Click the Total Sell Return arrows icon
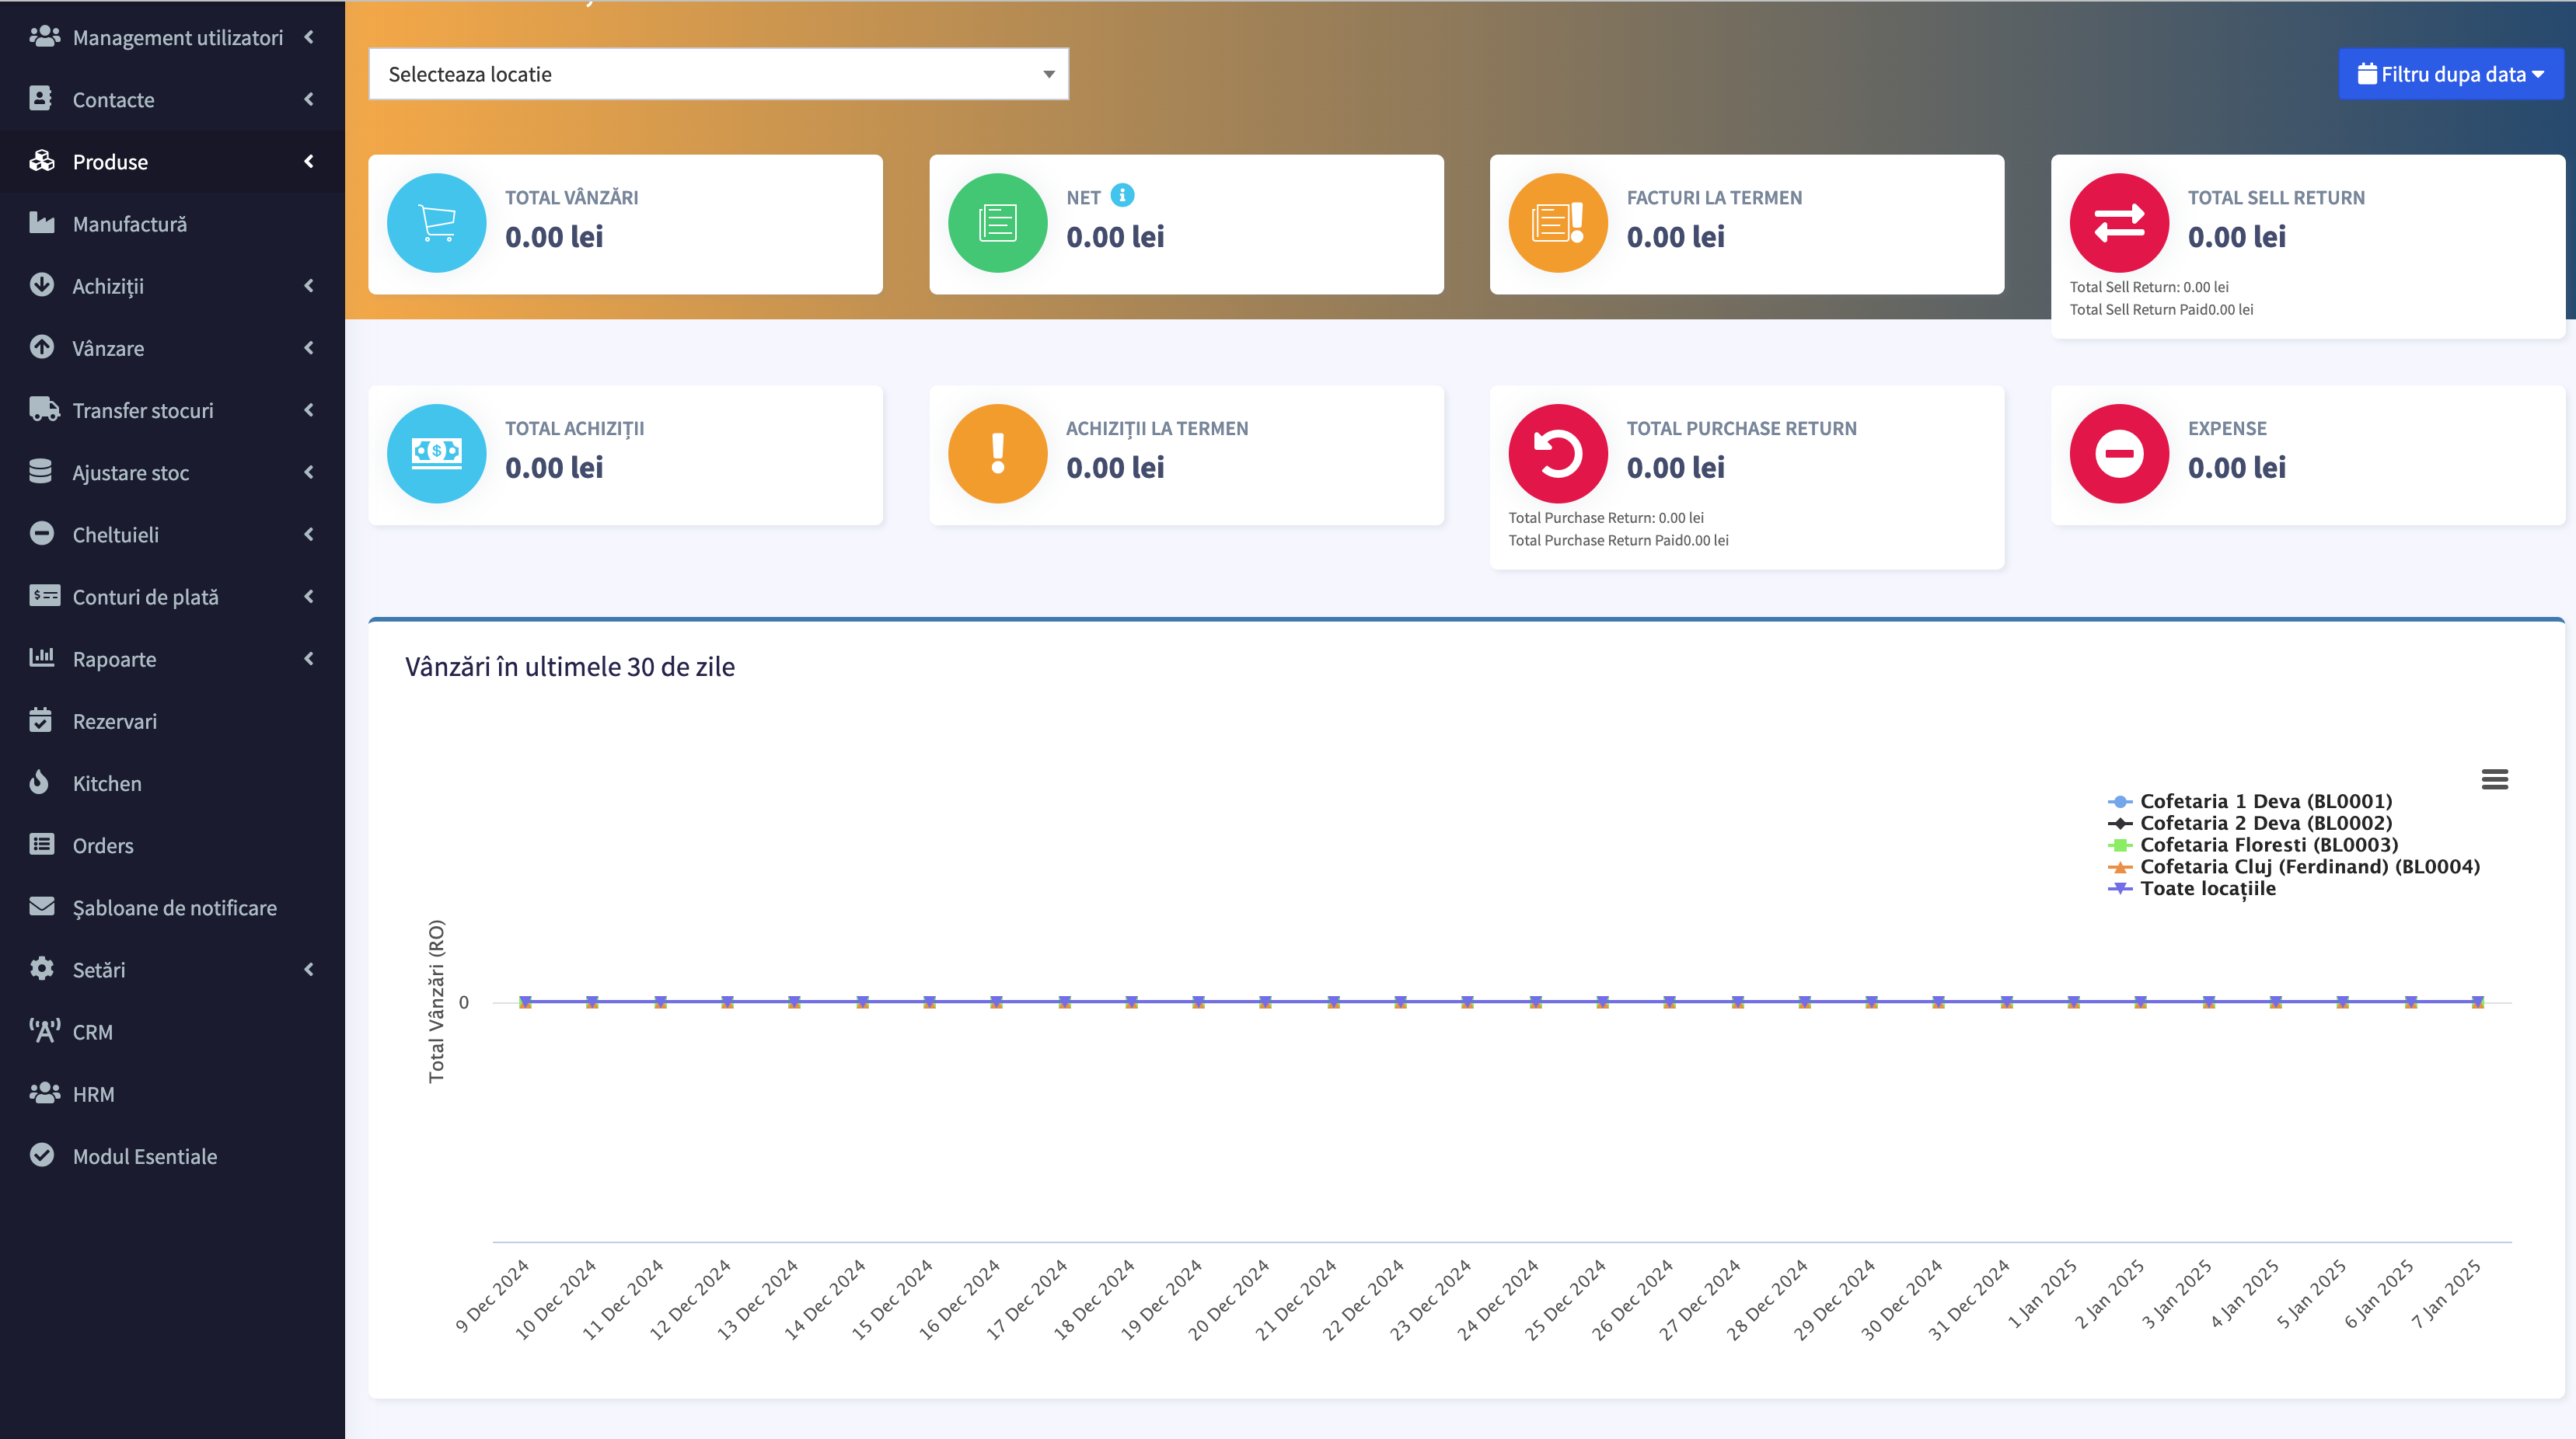 2118,223
